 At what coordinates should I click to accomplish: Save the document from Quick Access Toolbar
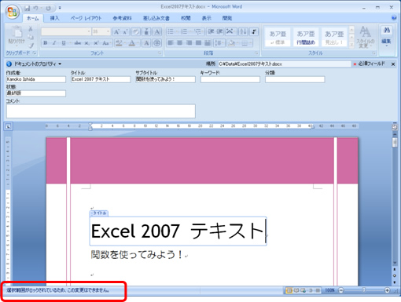(x=28, y=8)
